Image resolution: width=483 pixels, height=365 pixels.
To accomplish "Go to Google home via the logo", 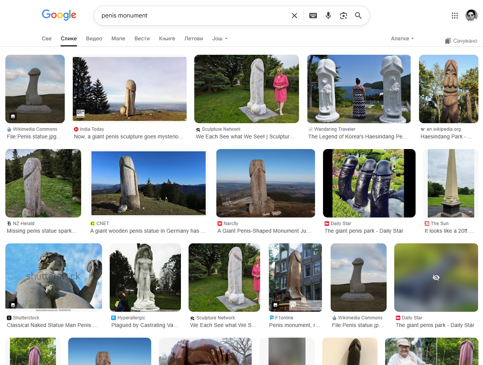I will 59,15.
